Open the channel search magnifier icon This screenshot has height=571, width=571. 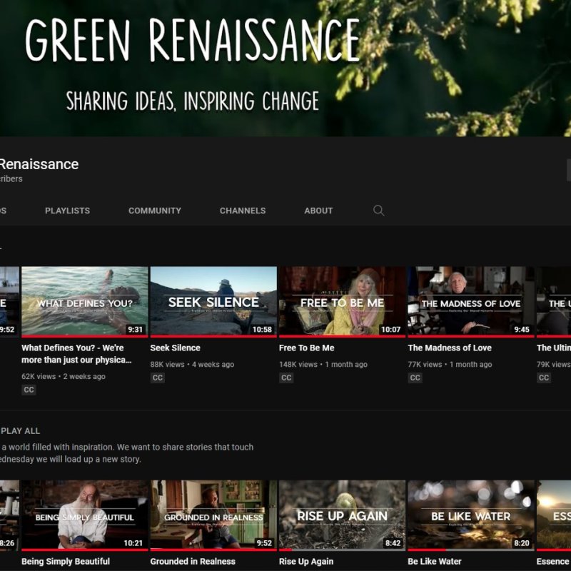coord(379,211)
